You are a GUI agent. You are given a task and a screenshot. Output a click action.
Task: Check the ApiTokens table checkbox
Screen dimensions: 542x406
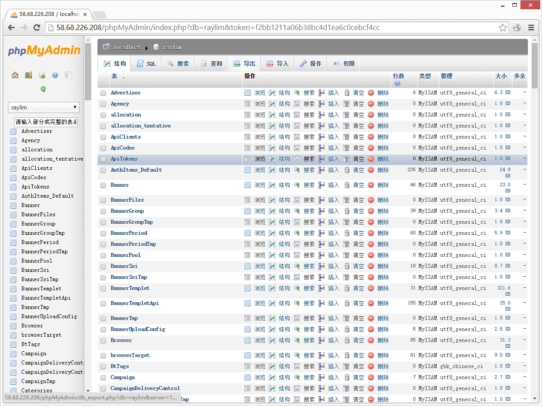tap(103, 159)
